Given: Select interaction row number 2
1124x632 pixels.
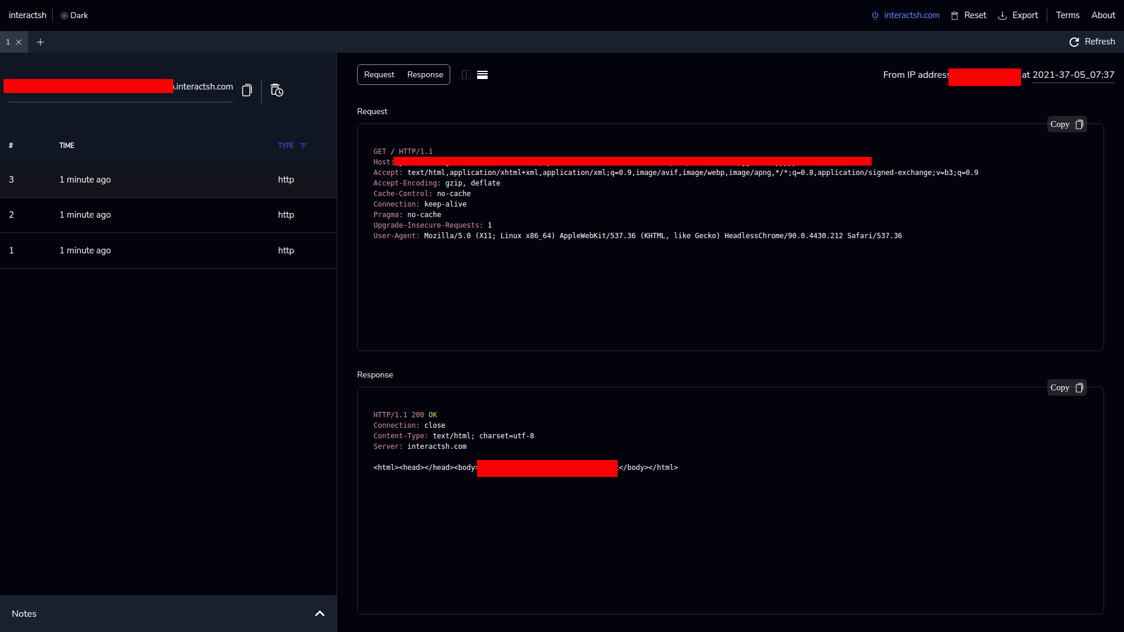Looking at the screenshot, I should pos(168,215).
